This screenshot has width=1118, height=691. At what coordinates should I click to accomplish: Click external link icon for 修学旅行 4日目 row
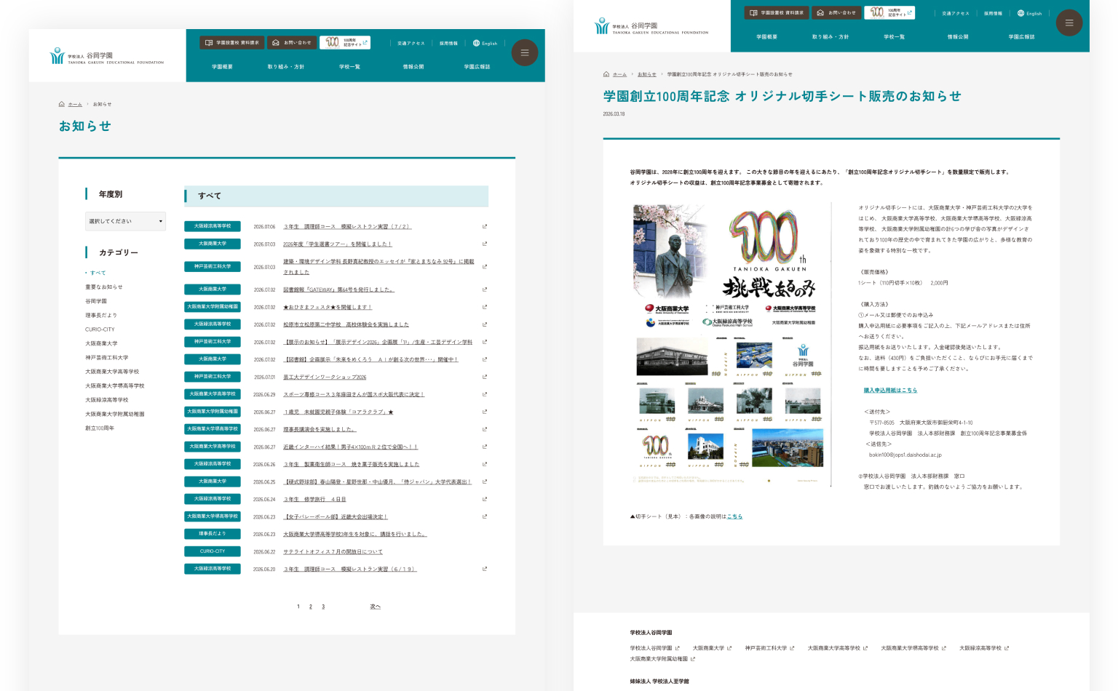click(x=485, y=499)
